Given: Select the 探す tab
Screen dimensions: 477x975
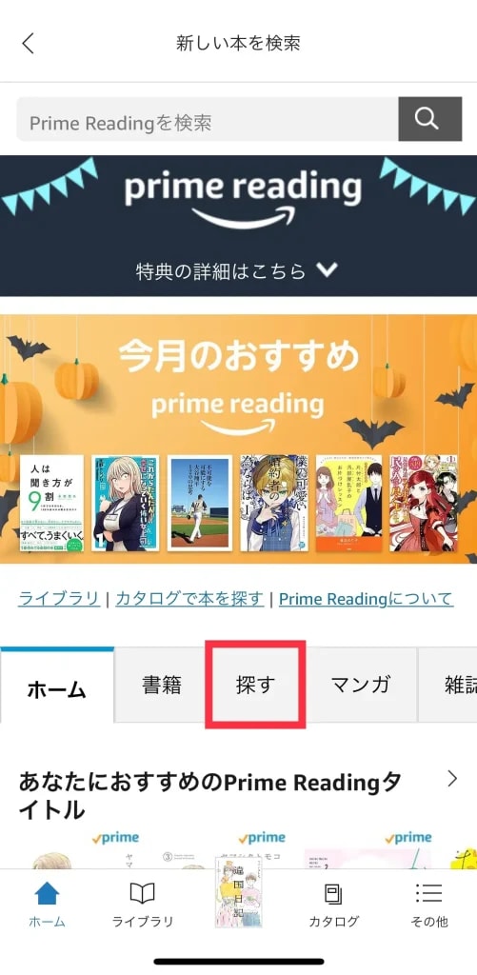Looking at the screenshot, I should tap(255, 685).
